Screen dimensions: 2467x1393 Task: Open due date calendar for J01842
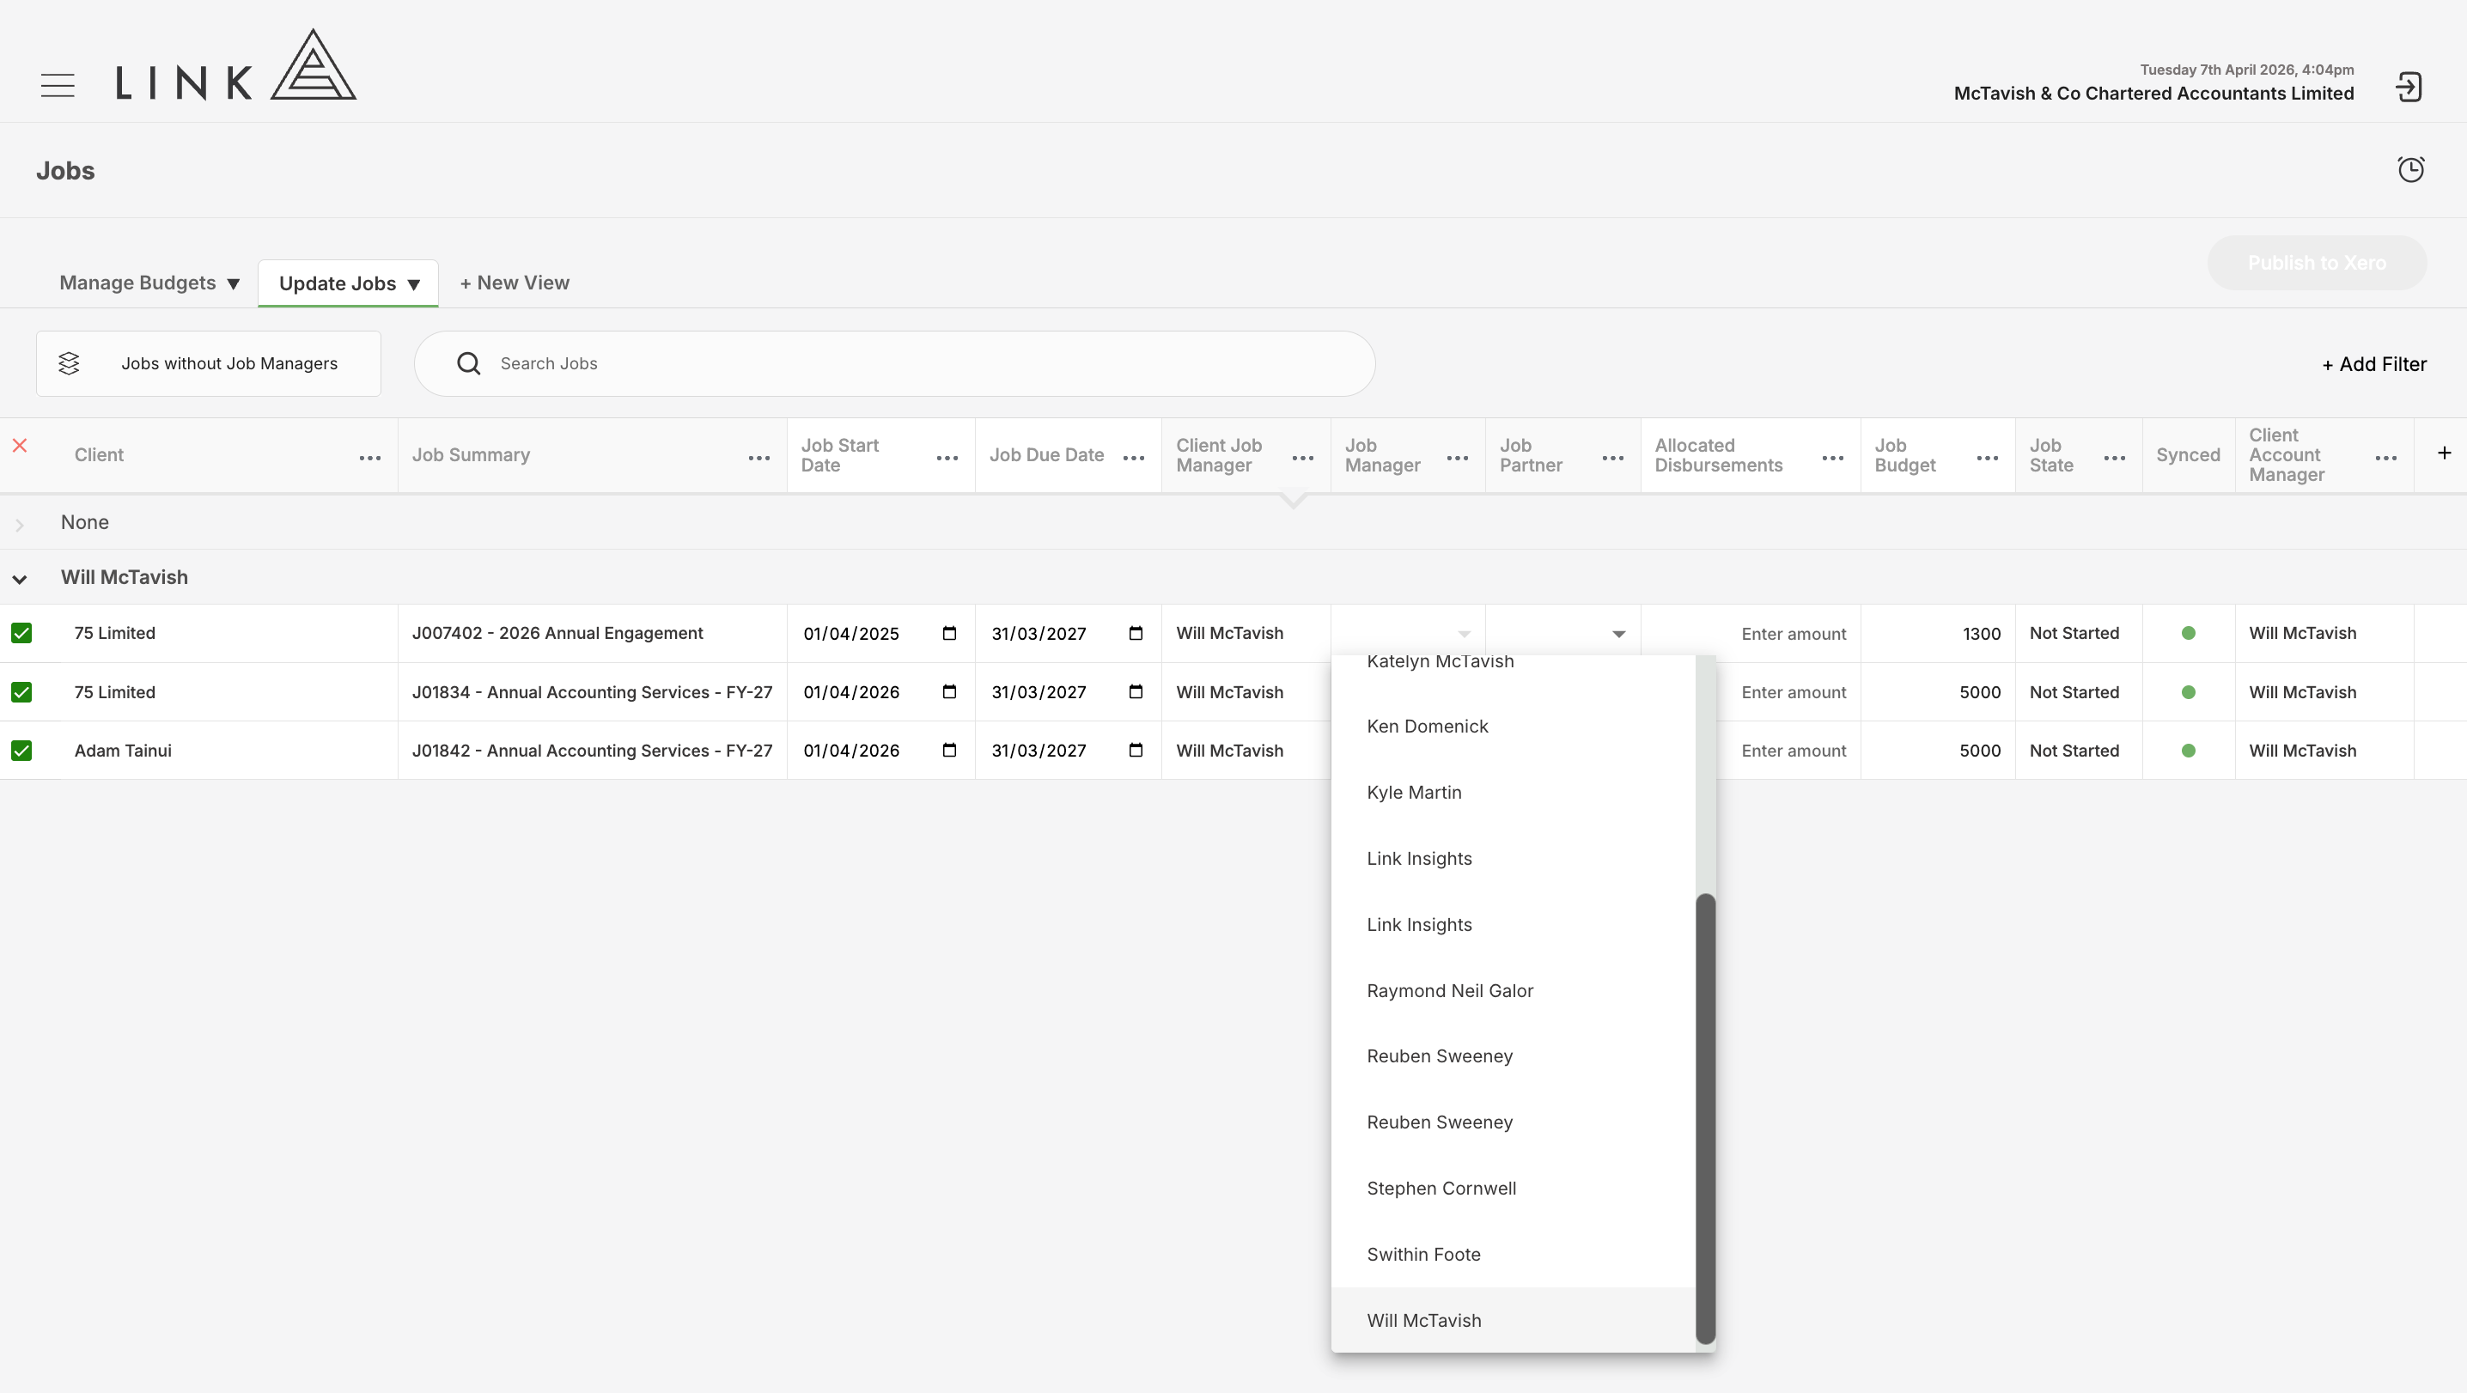click(x=1136, y=750)
